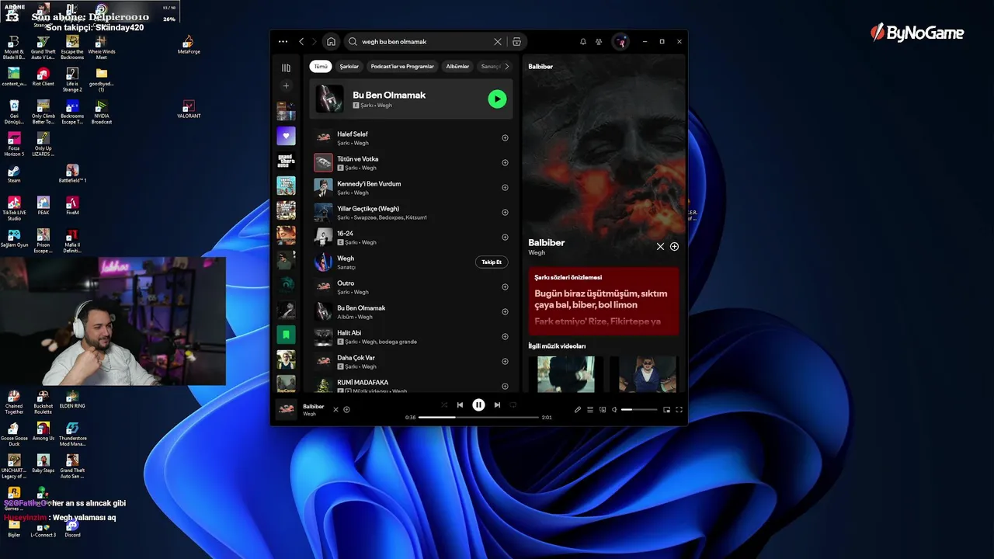Add Yıllar Geçtikçe (Wegh) to Liked Songs
The height and width of the screenshot is (559, 994).
point(505,213)
